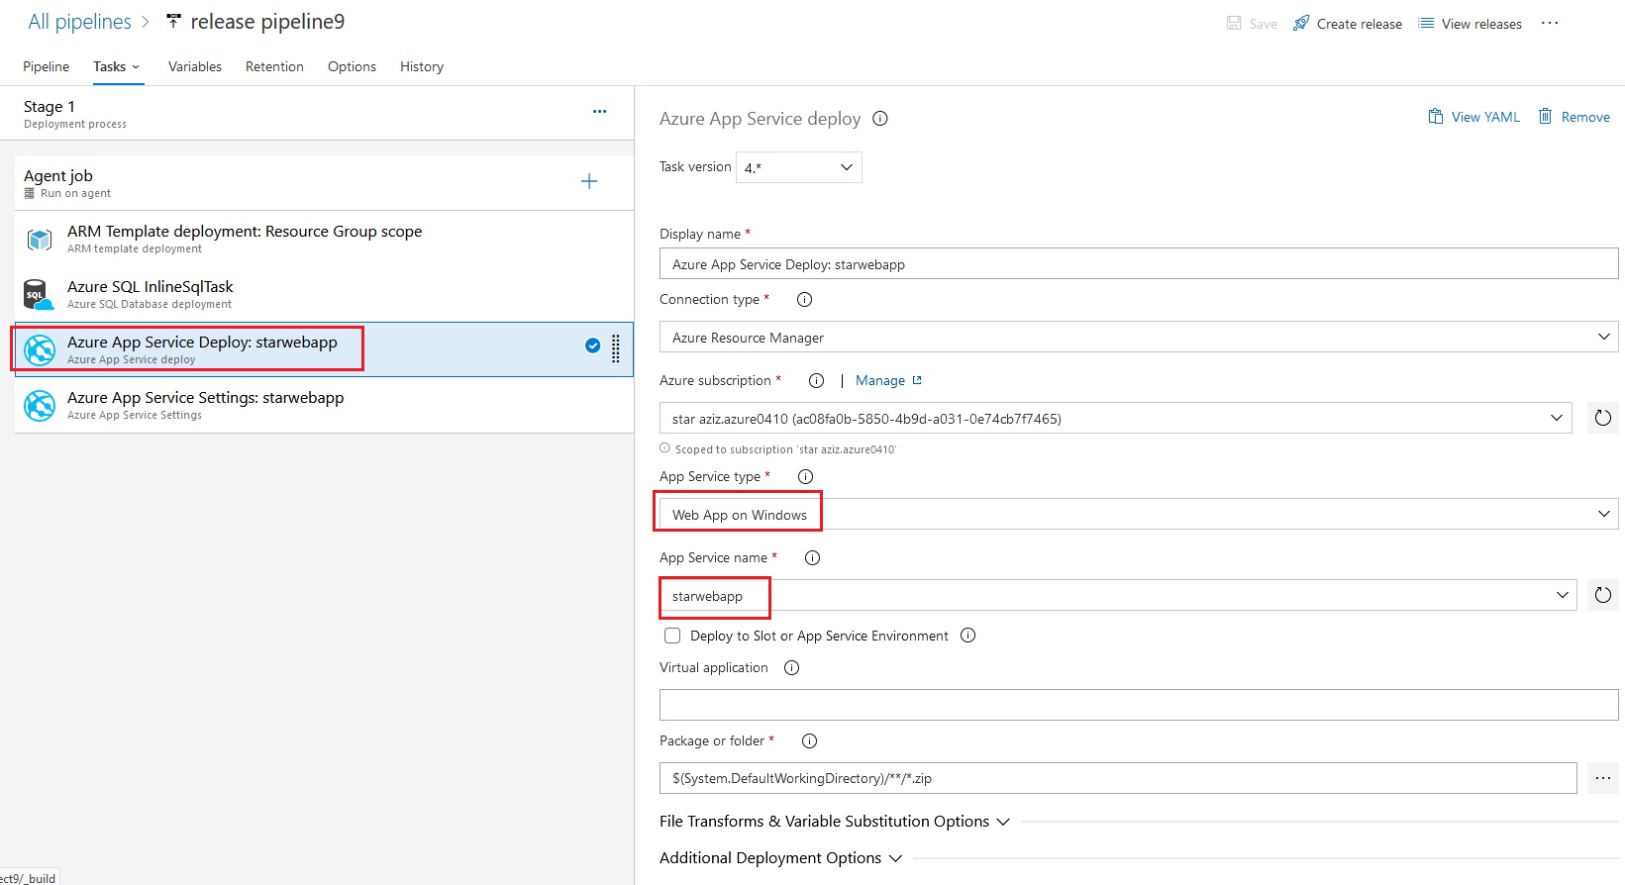Click the Display name input field
The width and height of the screenshot is (1625, 885).
[1139, 264]
